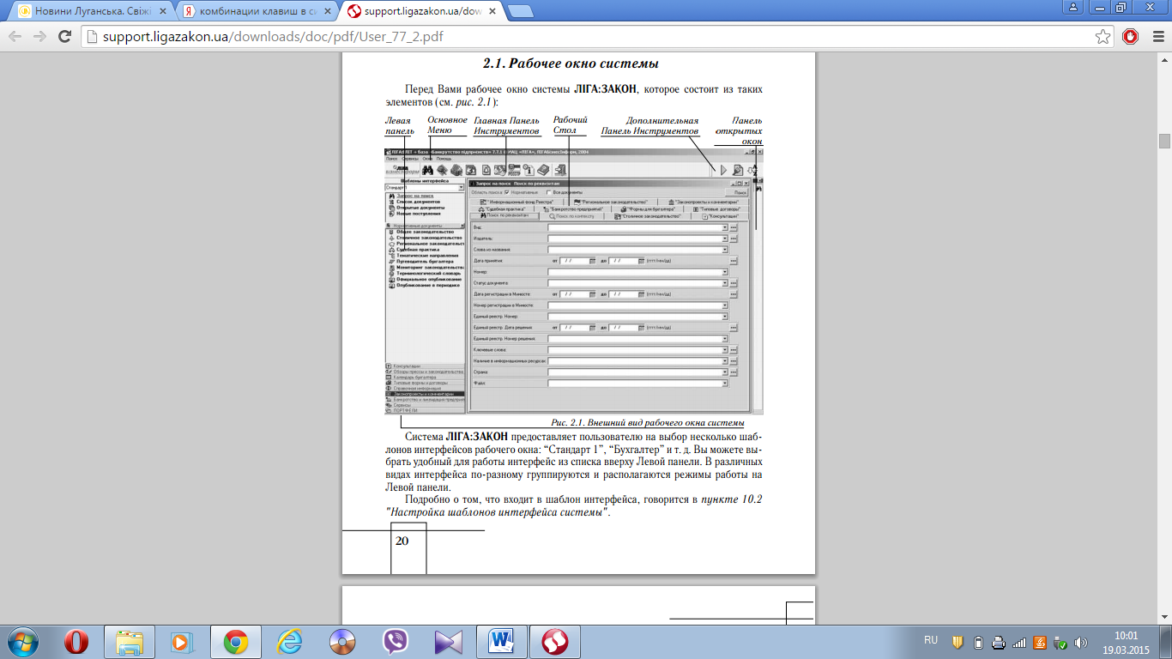Launch Opera from the taskbar

pyautogui.click(x=76, y=642)
